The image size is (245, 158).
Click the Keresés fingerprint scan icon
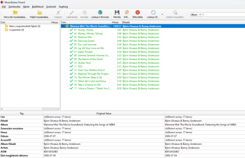pyautogui.click(x=85, y=13)
